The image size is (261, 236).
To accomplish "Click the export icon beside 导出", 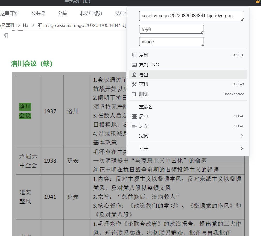I will click(134, 75).
